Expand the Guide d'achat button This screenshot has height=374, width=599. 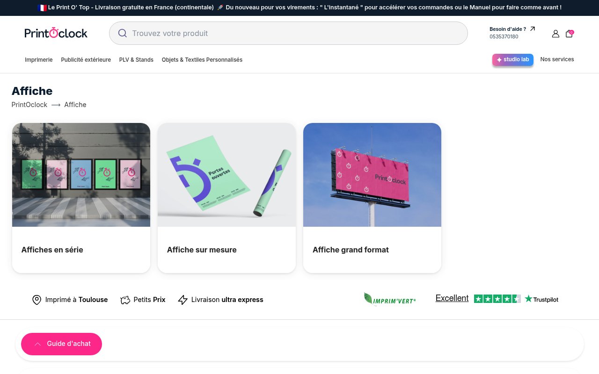pos(61,344)
